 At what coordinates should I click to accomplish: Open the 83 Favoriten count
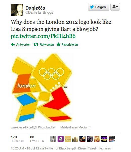click(x=37, y=139)
